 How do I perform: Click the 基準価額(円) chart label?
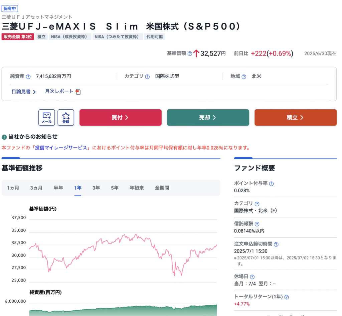click(43, 209)
